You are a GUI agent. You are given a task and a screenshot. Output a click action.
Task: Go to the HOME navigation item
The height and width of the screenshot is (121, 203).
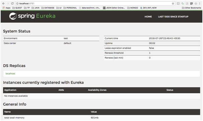148,17
